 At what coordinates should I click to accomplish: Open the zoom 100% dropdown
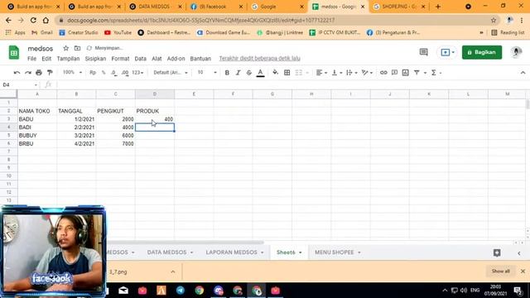pyautogui.click(x=72, y=72)
